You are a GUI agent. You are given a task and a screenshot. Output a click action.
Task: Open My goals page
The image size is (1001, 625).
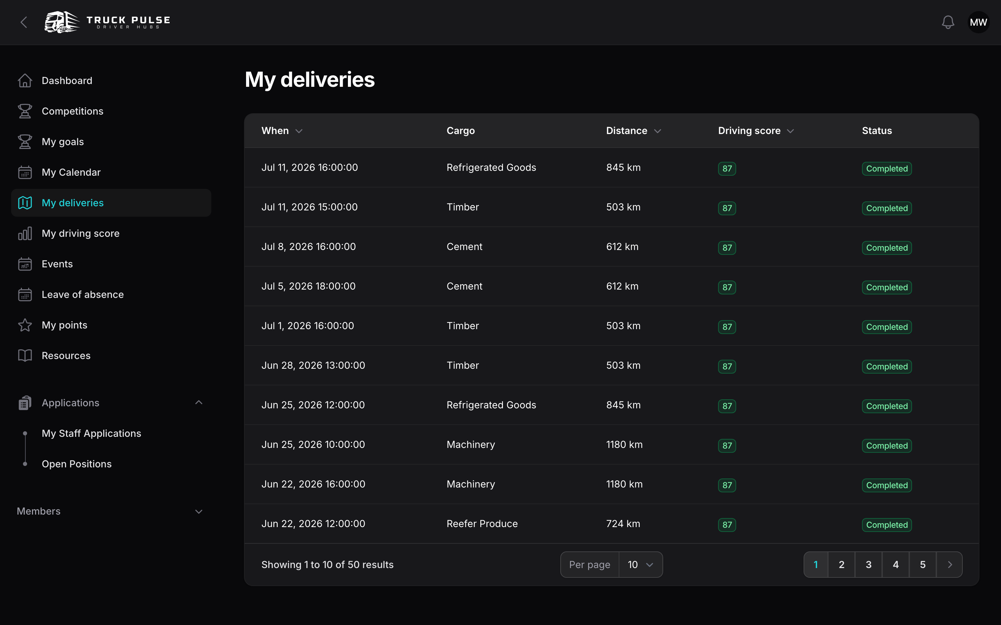111,142
